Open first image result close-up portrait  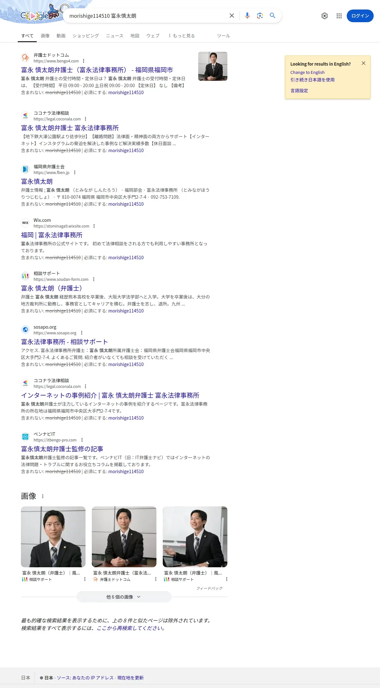coord(53,537)
